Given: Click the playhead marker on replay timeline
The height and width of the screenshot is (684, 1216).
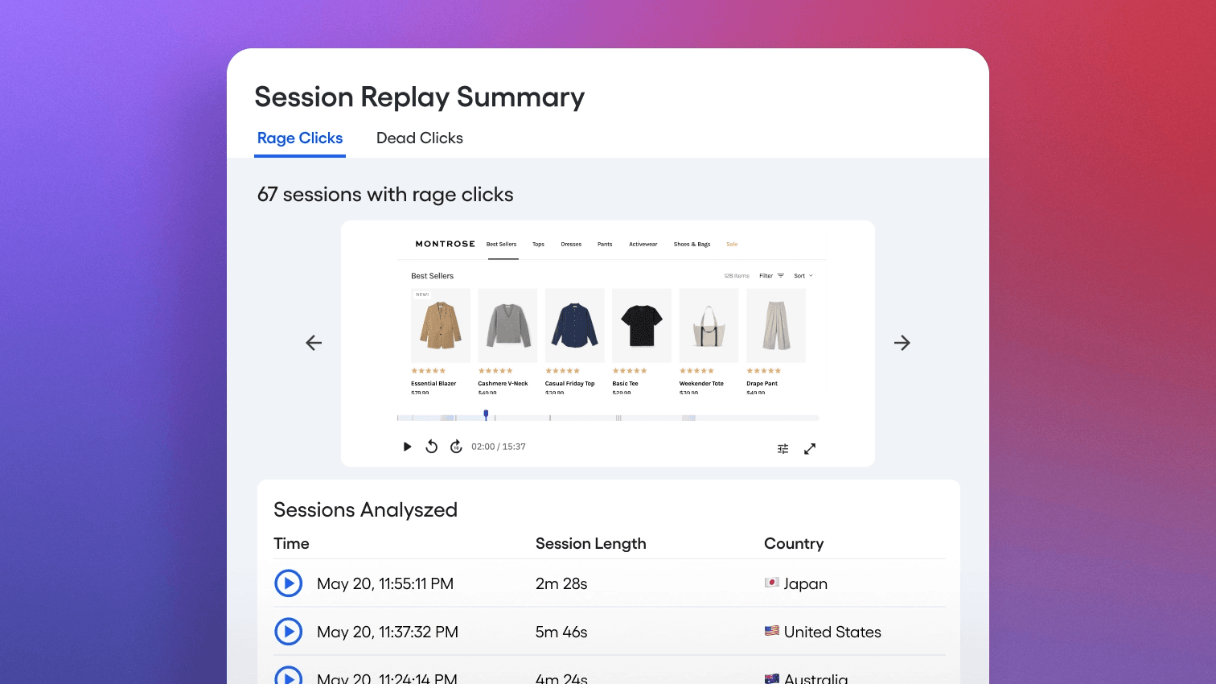Looking at the screenshot, I should coord(486,414).
